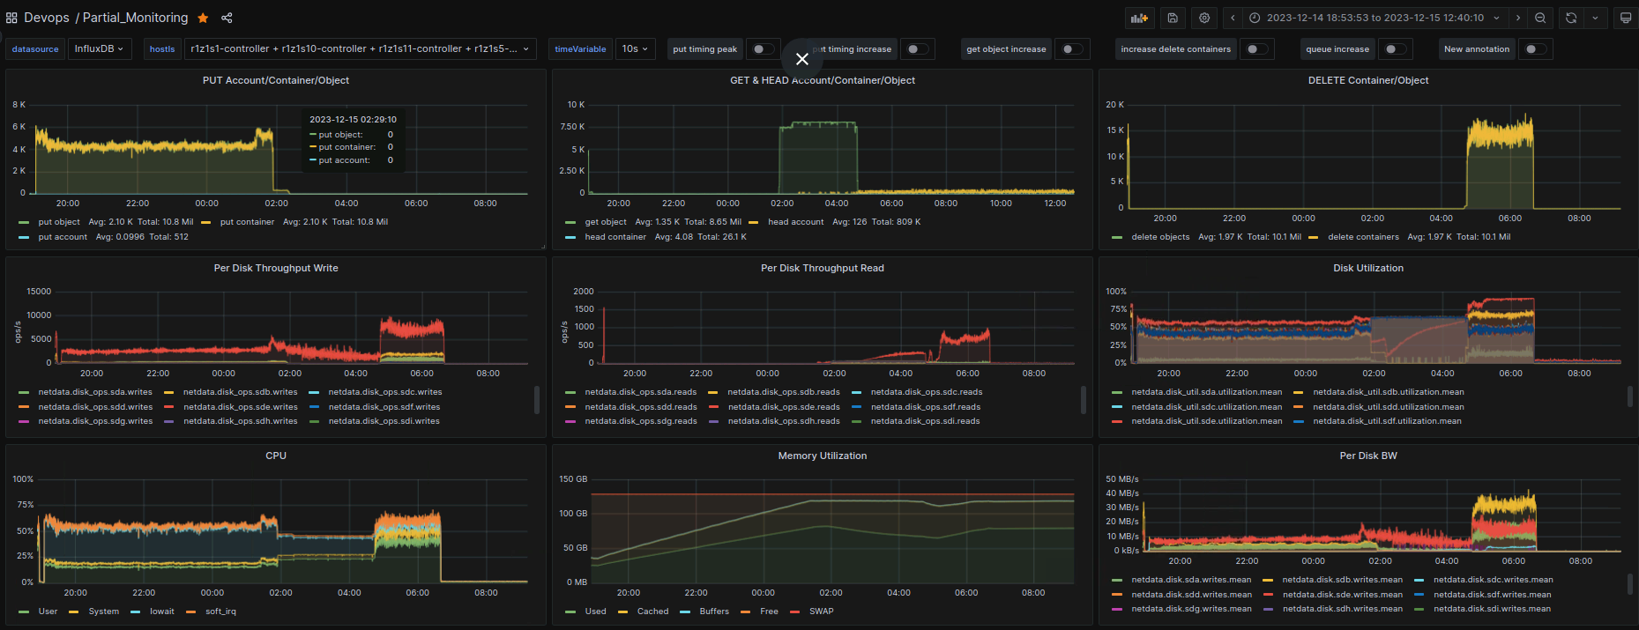Unstar the Partial_Monitoring dashboard
1639x630 pixels.
[203, 18]
